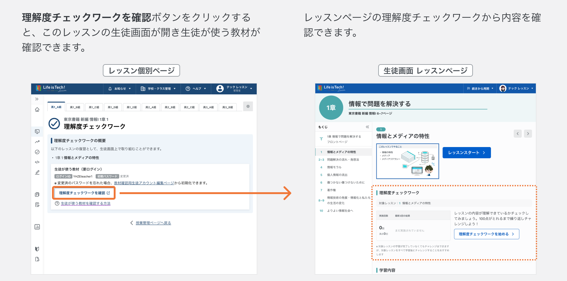The image size is (567, 281).
Task: Click the lesson illustration thumbnail
Action: pos(407,161)
